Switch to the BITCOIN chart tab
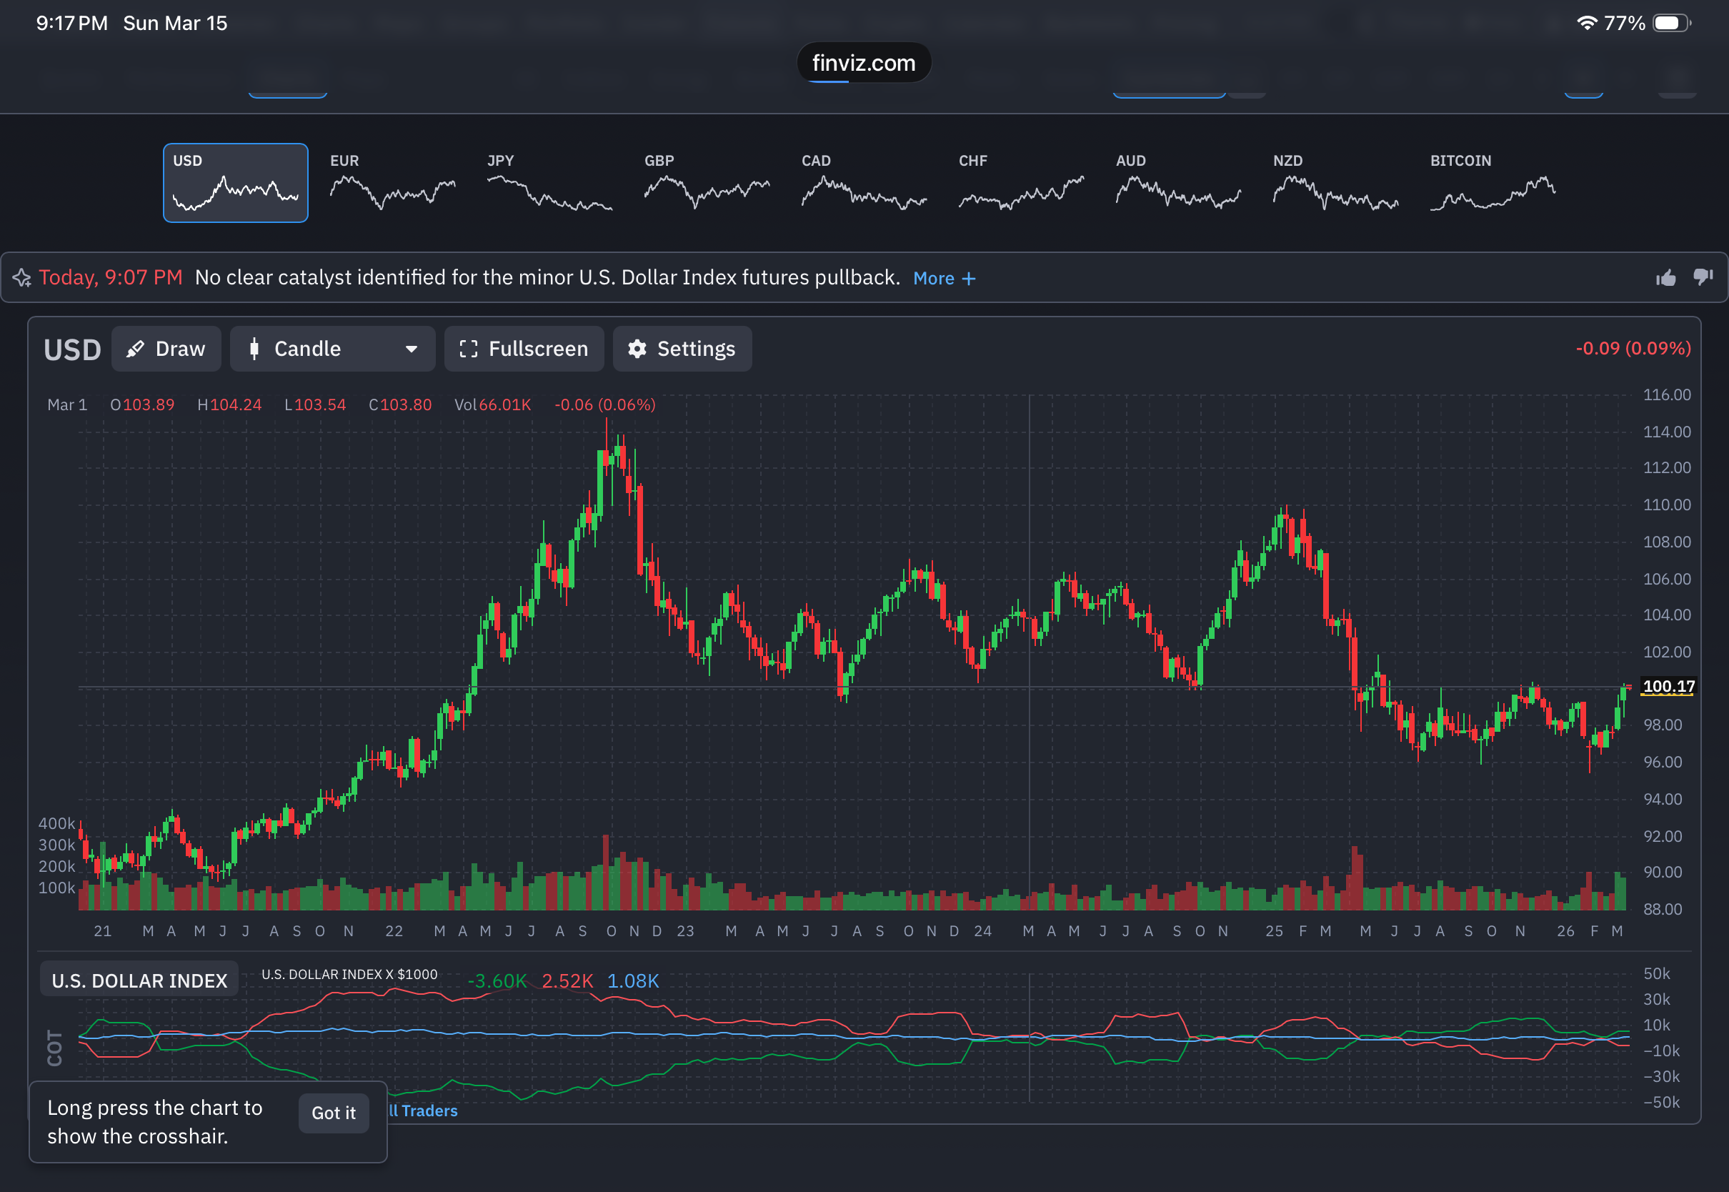 (1493, 183)
